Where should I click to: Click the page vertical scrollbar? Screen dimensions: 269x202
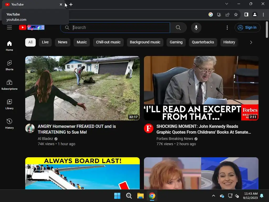pos(267,29)
